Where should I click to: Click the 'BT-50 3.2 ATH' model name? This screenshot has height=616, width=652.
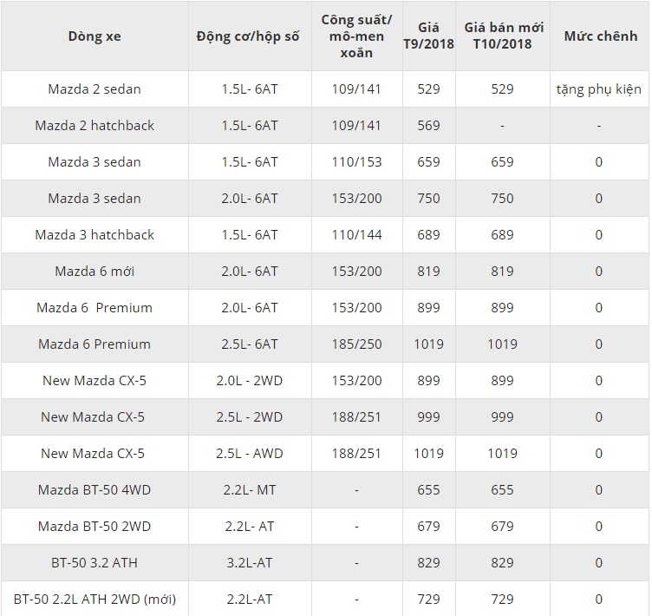click(x=95, y=562)
